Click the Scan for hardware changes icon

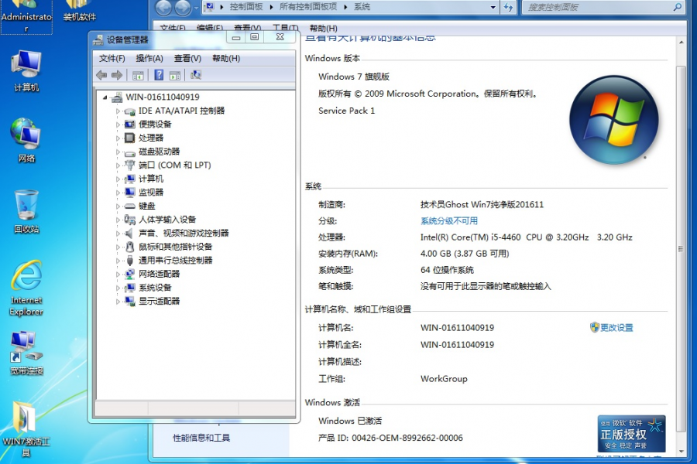[x=196, y=75]
